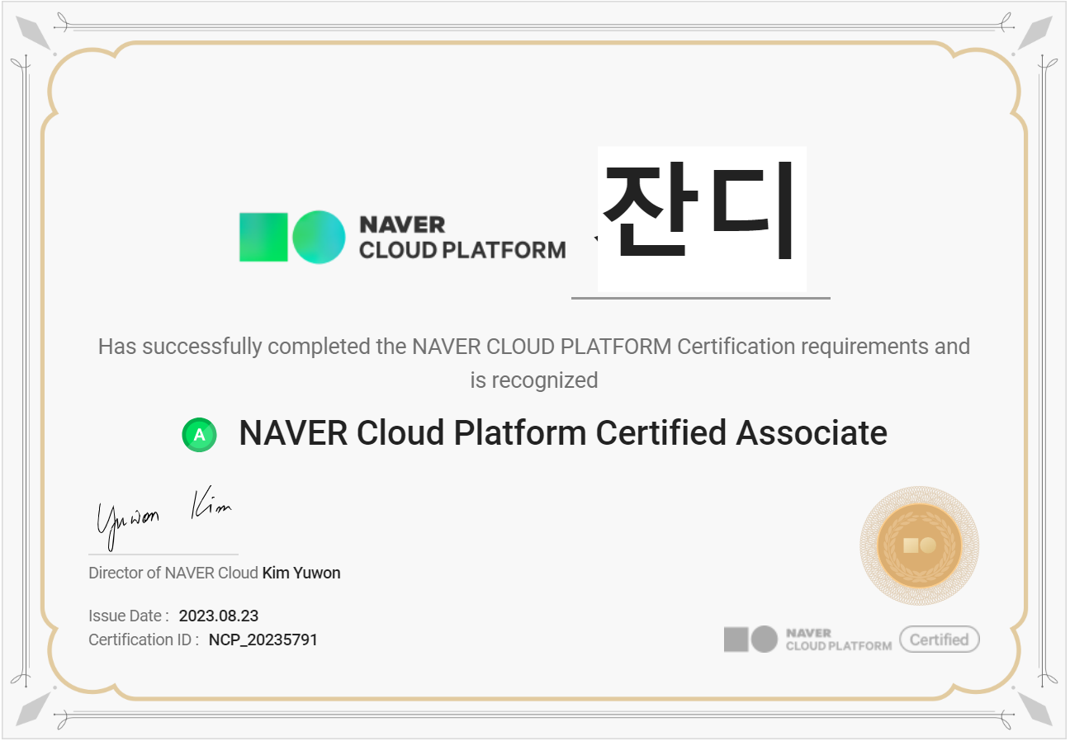Click the director name "Kim Yuwon"
Screen dimensions: 1070x741
coord(301,573)
